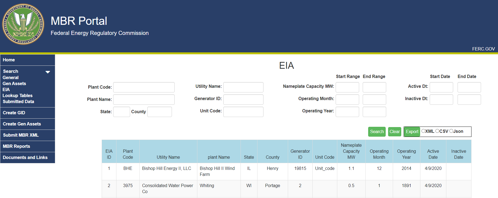This screenshot has width=498, height=198.
Task: Clear the search form fields
Action: pos(394,132)
